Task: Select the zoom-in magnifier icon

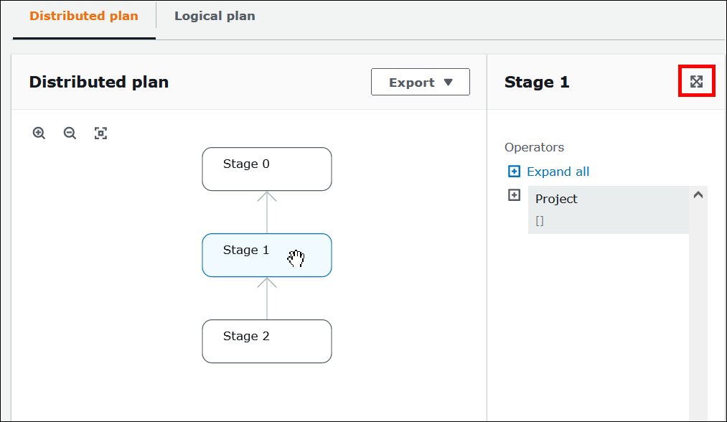Action: click(39, 133)
